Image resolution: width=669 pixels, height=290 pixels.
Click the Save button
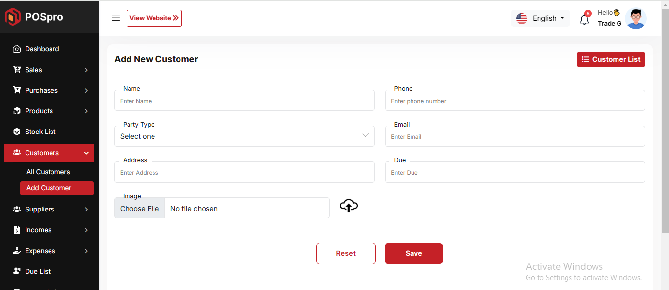(x=413, y=253)
